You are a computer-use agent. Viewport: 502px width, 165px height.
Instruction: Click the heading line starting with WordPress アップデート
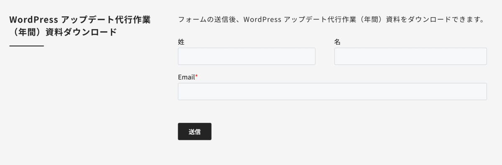click(x=79, y=20)
